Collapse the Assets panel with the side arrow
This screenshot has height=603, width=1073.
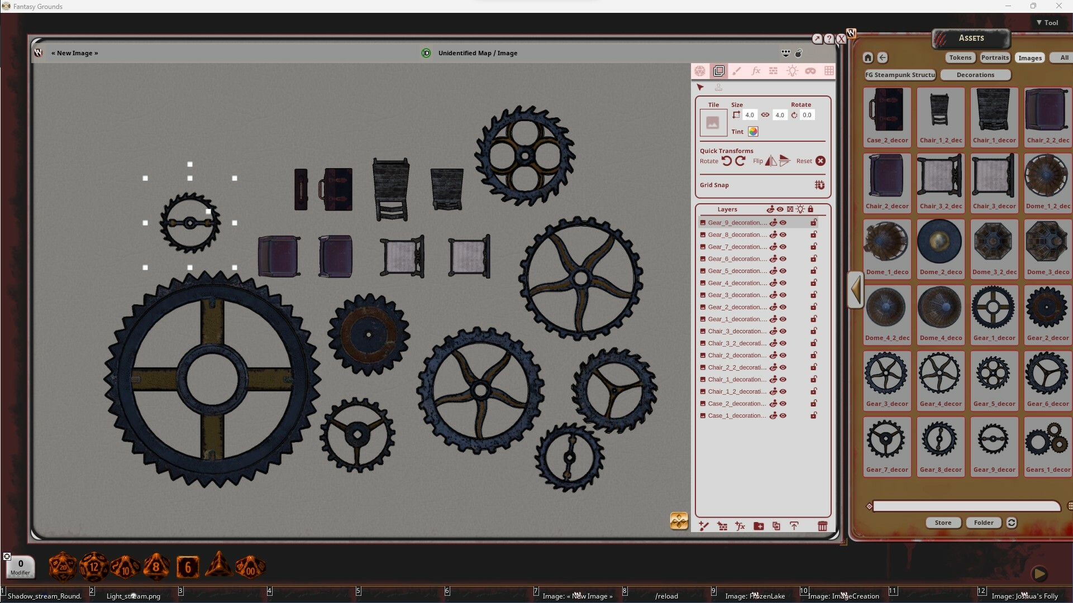click(855, 290)
